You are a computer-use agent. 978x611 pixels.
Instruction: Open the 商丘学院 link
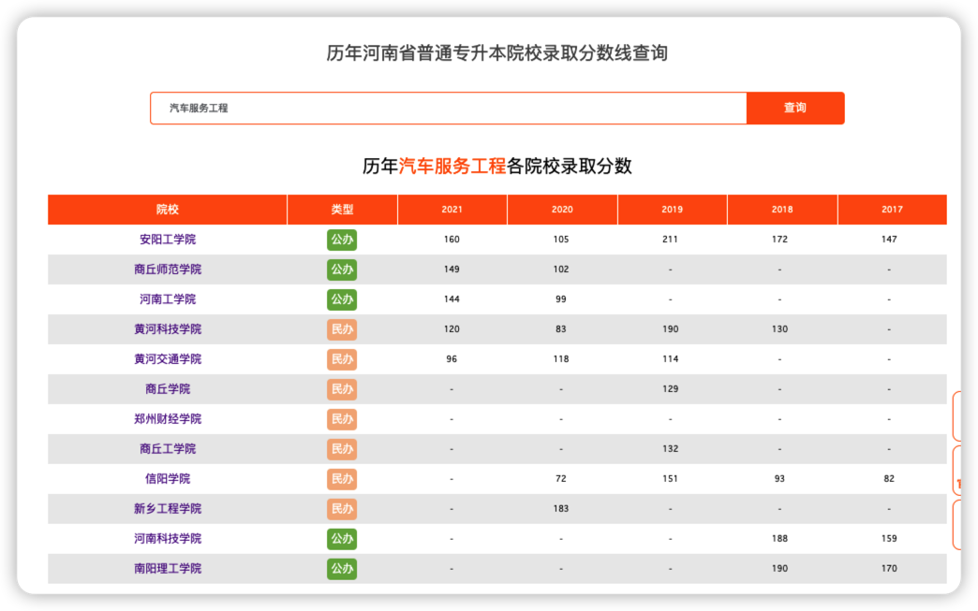[x=167, y=388]
